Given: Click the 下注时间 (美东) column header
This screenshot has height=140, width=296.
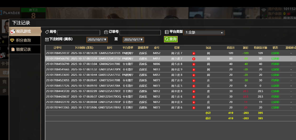Looking at the screenshot, I should 84,48.
